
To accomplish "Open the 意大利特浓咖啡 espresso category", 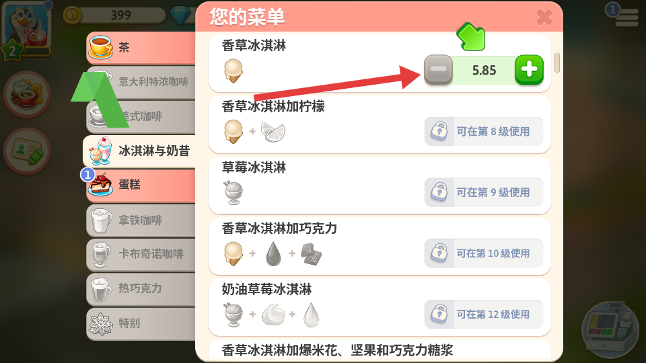I will pos(141,82).
